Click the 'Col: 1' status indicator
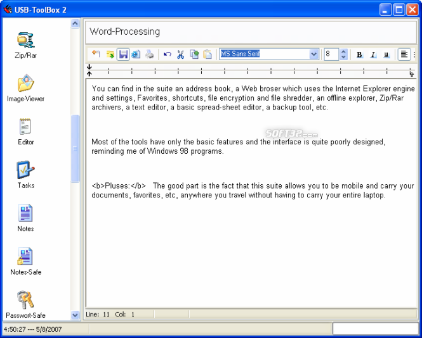The height and width of the screenshot is (338, 422). (x=124, y=315)
